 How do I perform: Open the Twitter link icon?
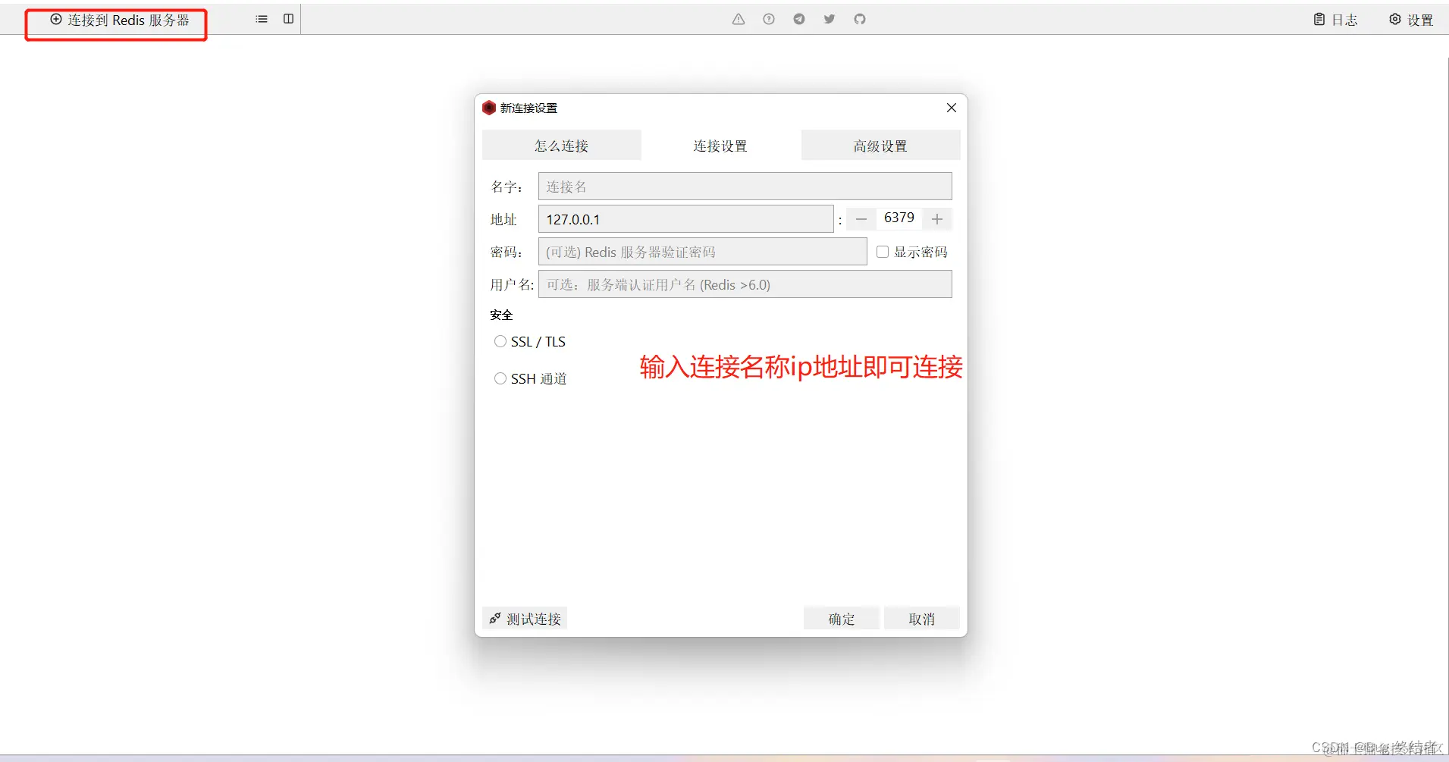(829, 19)
